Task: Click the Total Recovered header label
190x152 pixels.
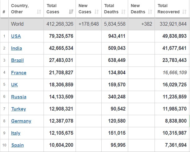Action: pyautogui.click(x=169, y=9)
